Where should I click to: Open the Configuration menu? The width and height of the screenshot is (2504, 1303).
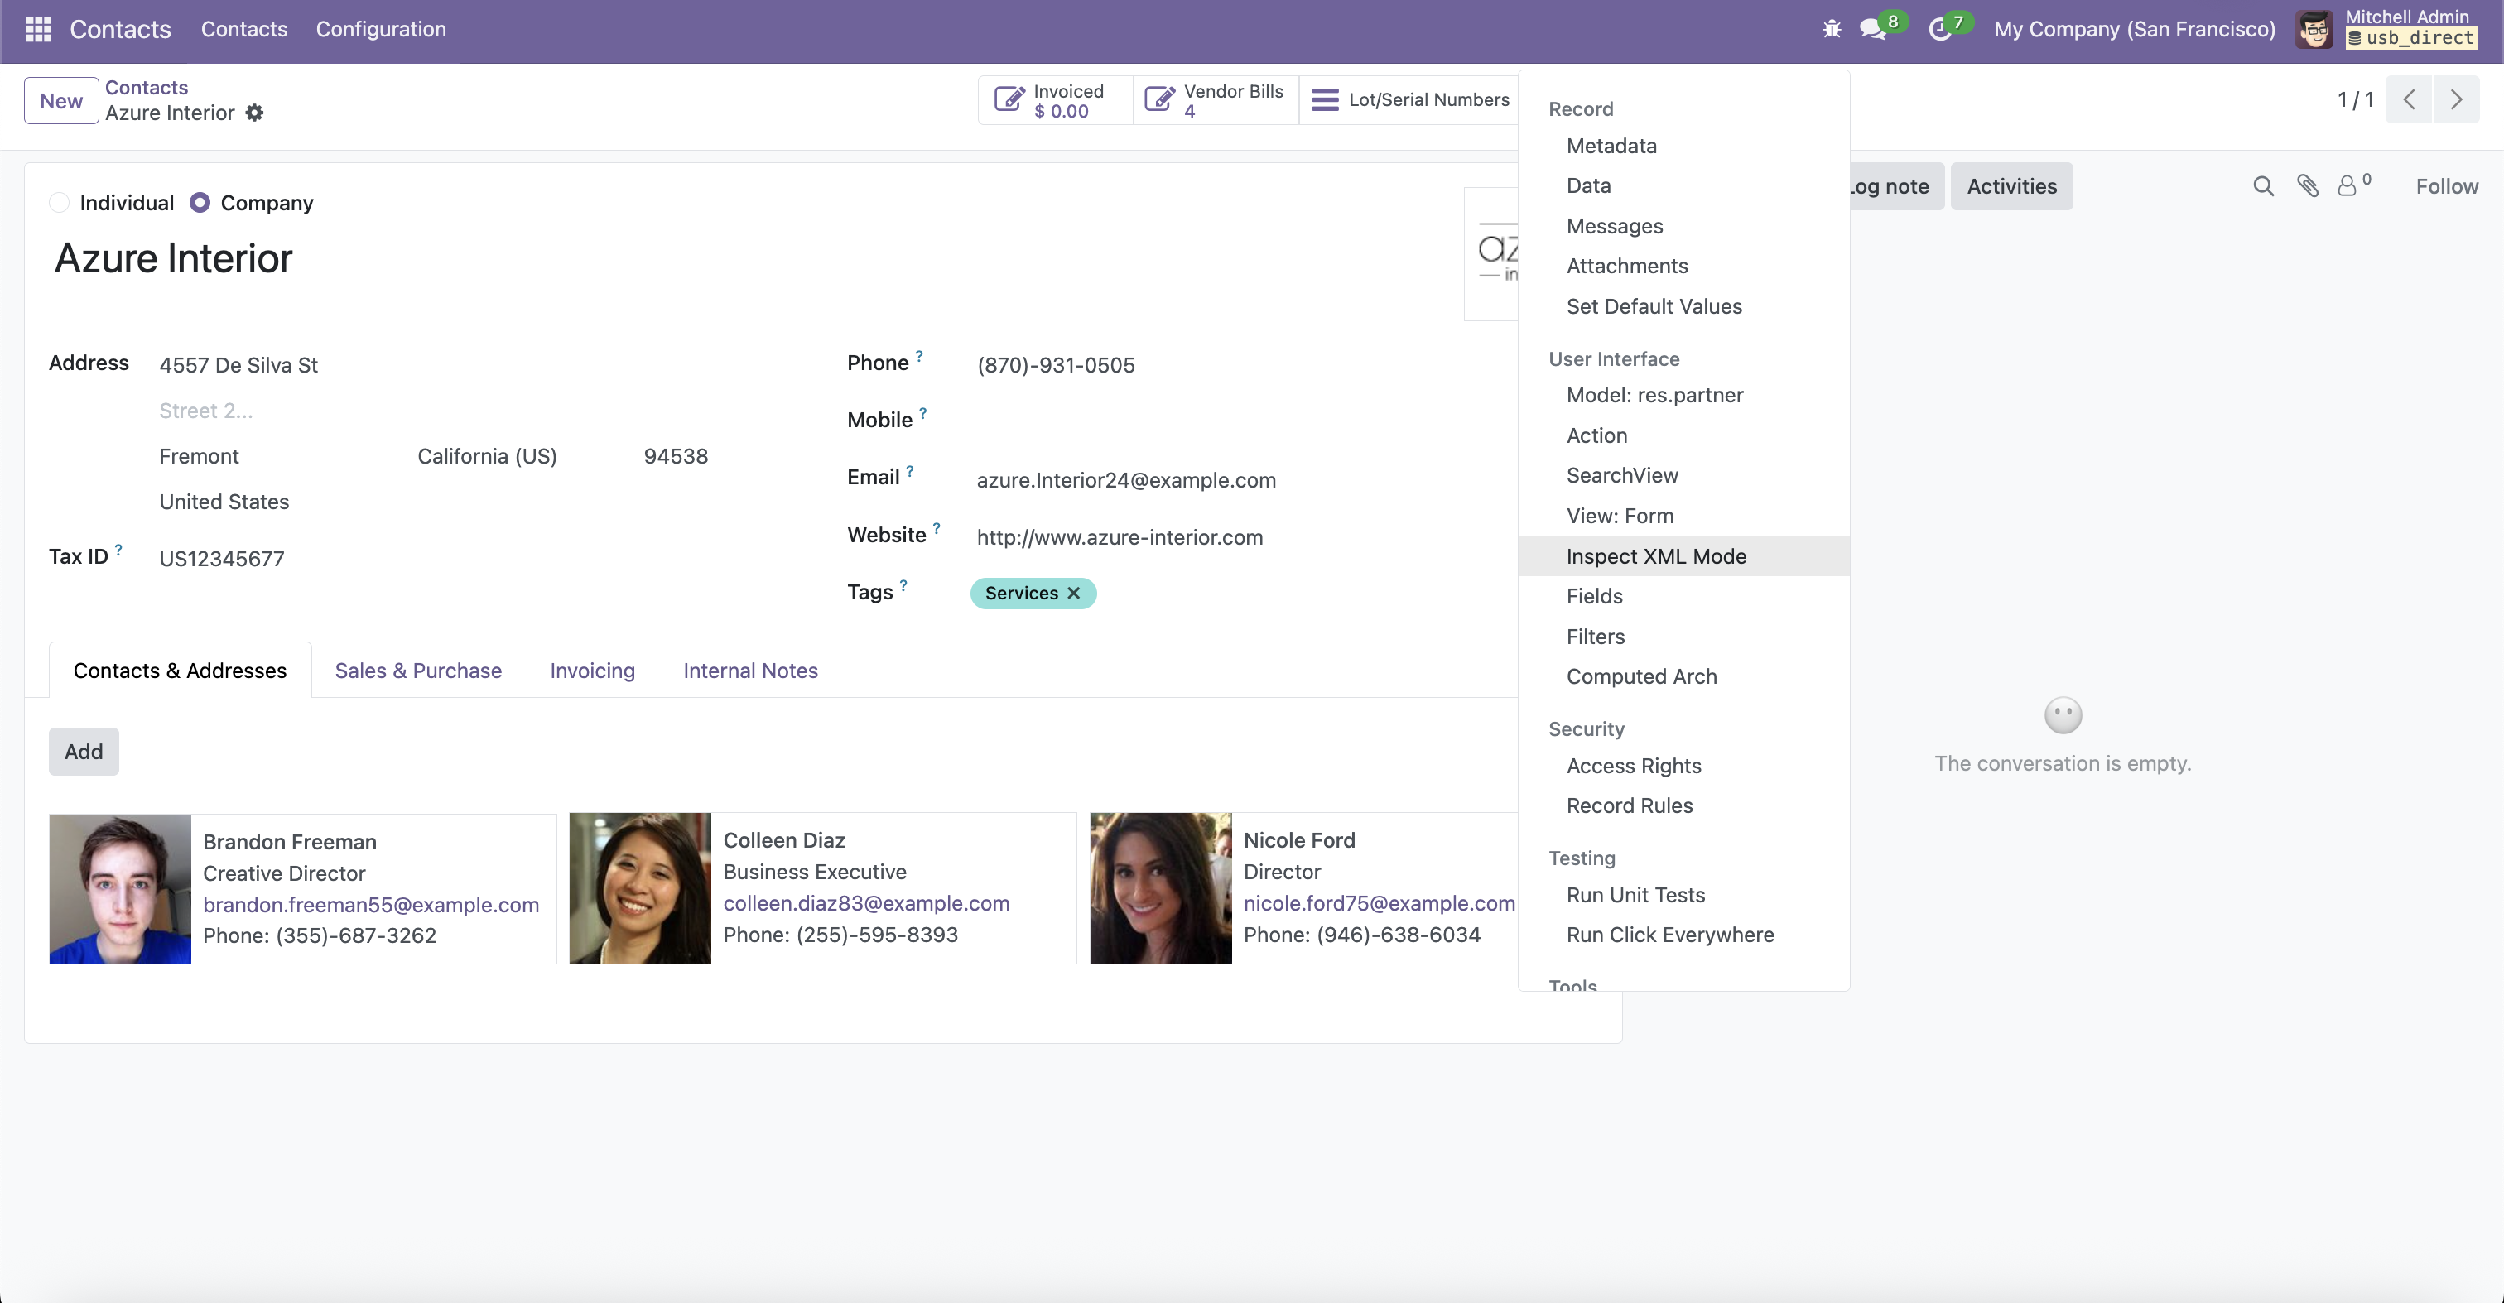click(x=381, y=29)
